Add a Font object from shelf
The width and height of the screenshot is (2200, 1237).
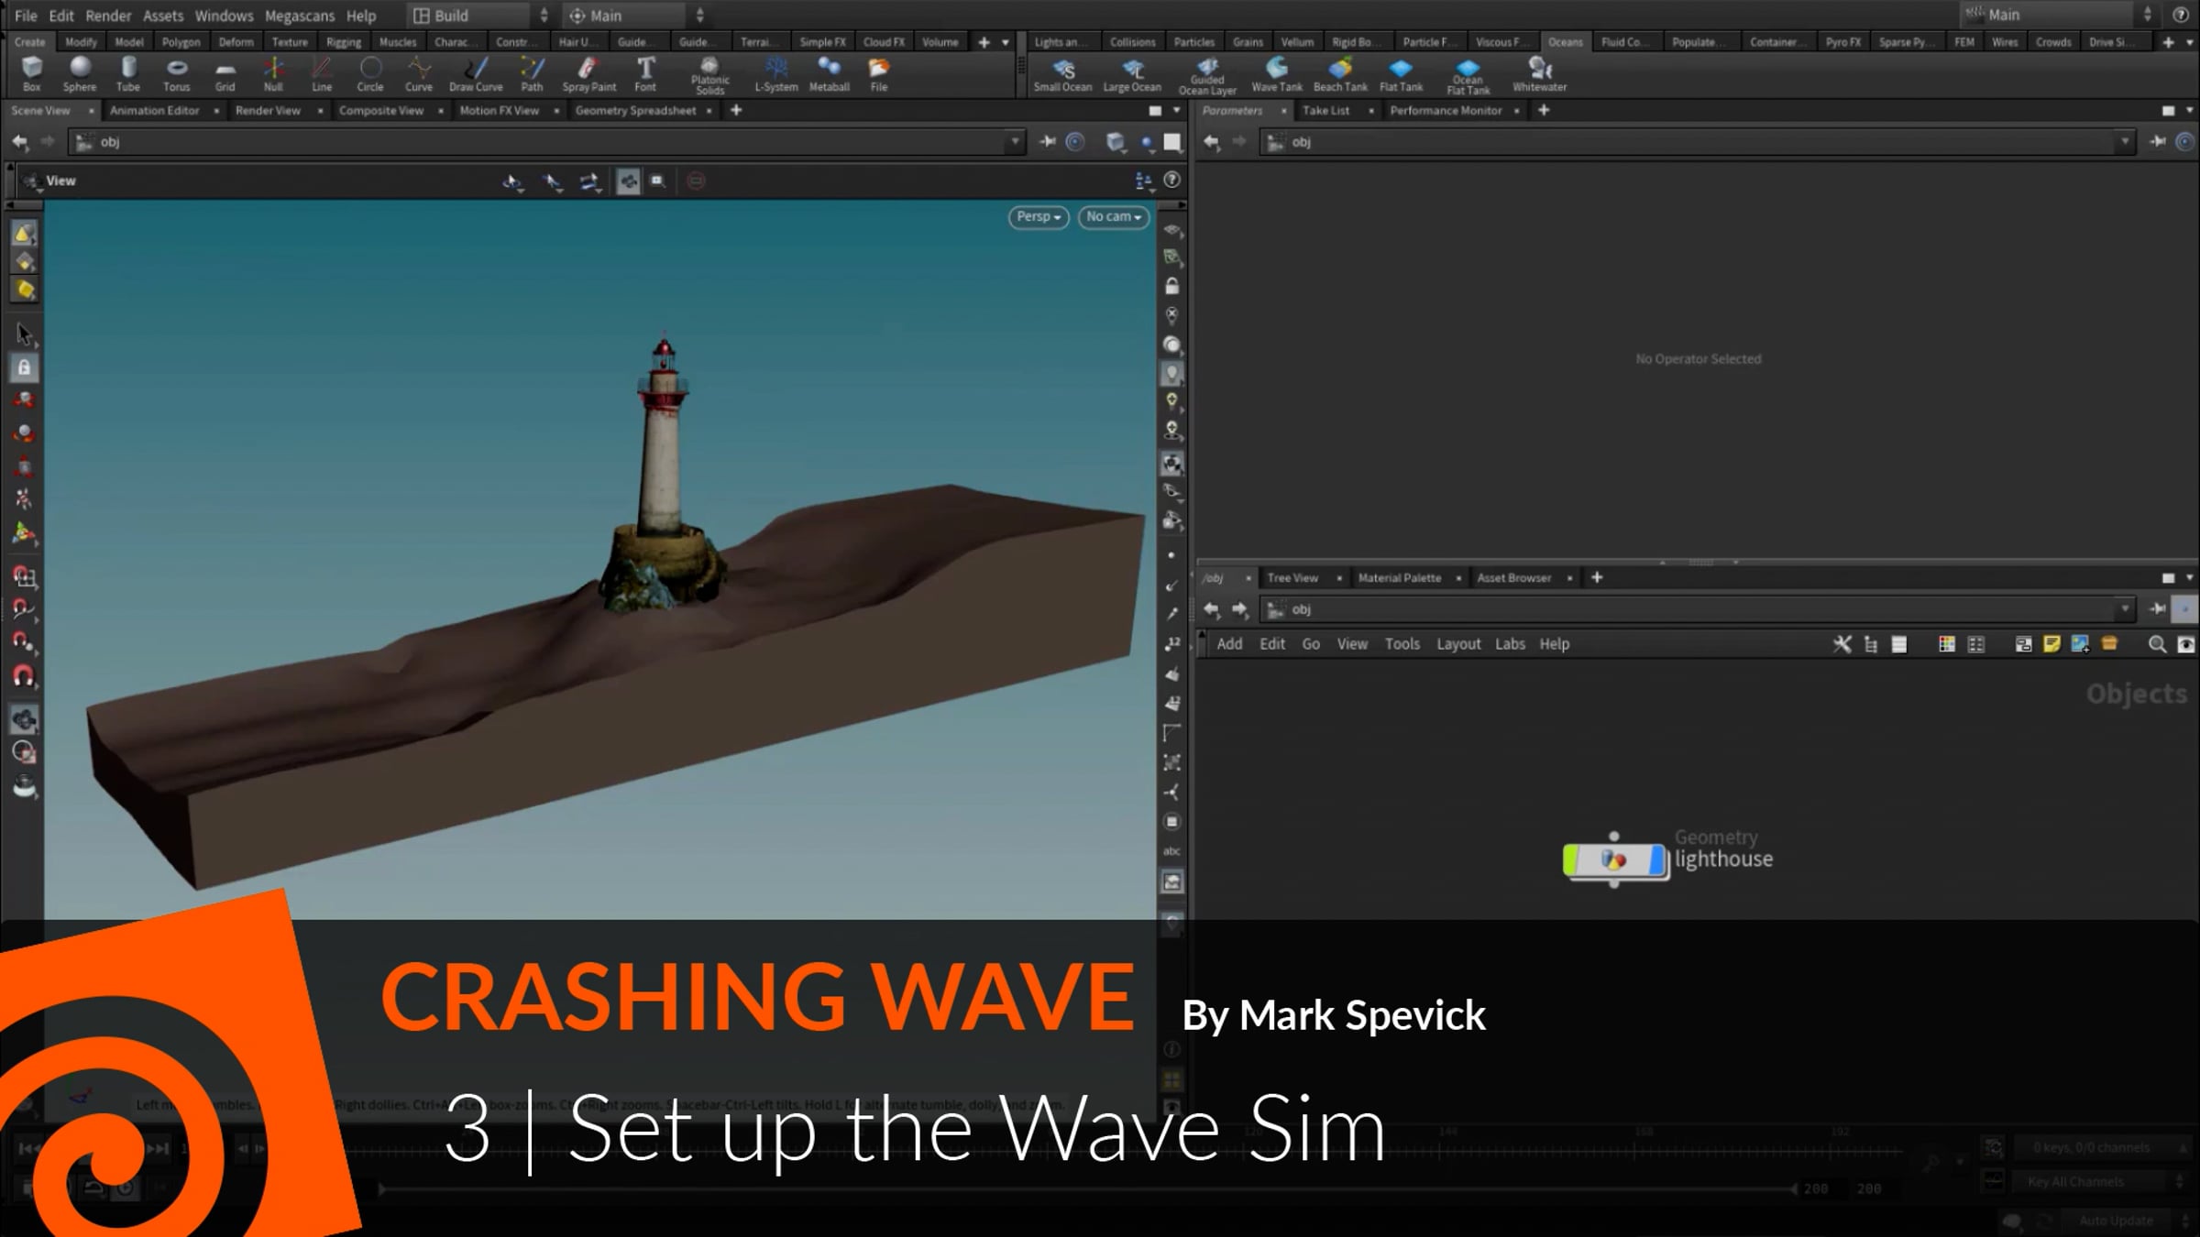tap(645, 73)
